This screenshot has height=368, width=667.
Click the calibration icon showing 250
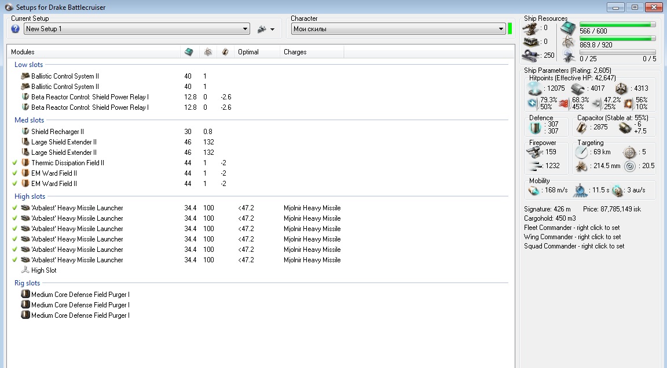530,55
